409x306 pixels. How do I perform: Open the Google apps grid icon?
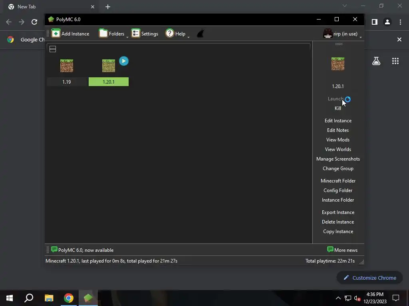tap(395, 61)
